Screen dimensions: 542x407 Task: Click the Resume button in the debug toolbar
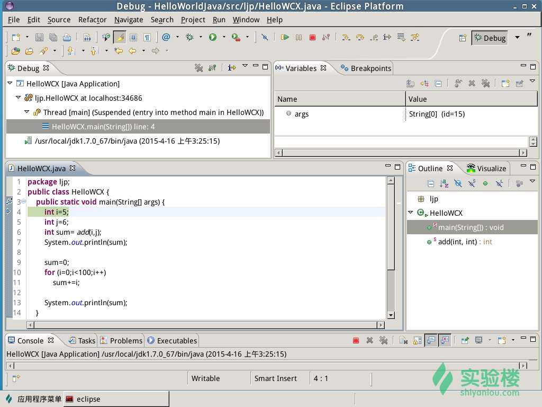coord(284,38)
